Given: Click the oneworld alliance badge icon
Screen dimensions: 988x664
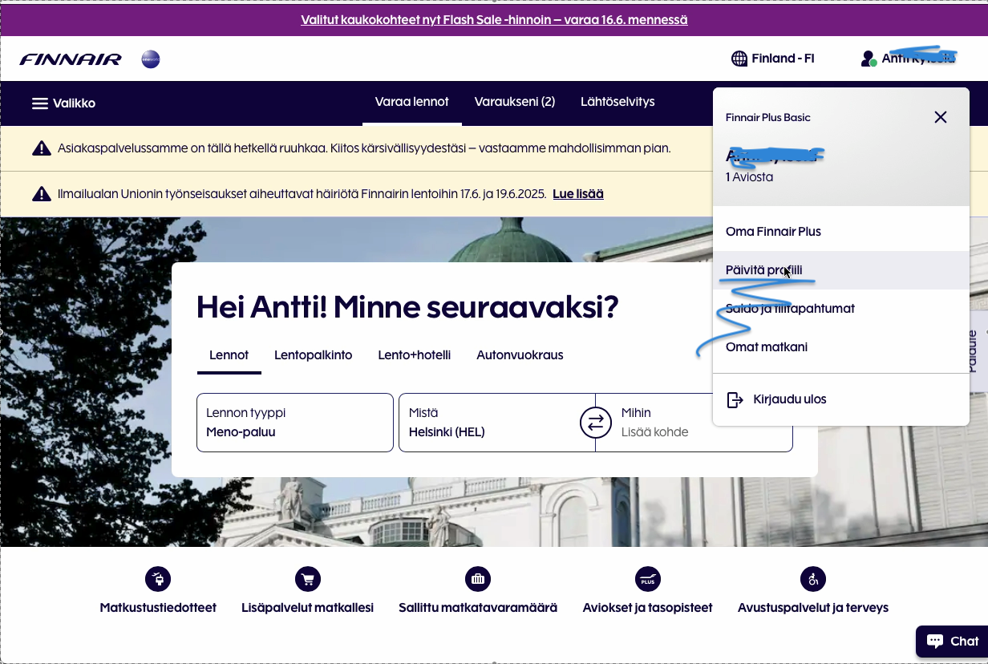Looking at the screenshot, I should pos(150,59).
